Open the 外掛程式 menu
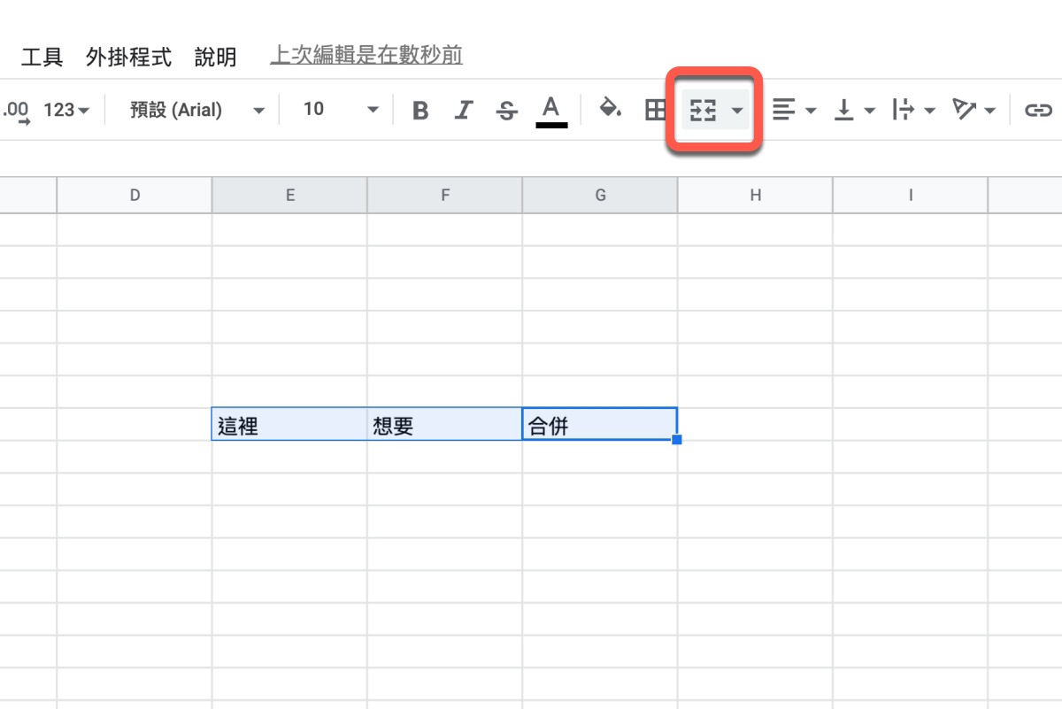 pyautogui.click(x=128, y=58)
